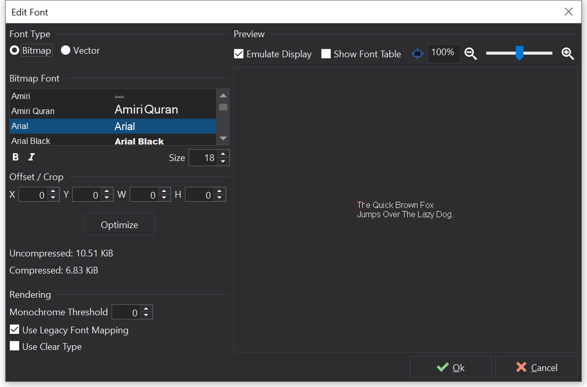Close the Edit Font dialog

pyautogui.click(x=568, y=12)
